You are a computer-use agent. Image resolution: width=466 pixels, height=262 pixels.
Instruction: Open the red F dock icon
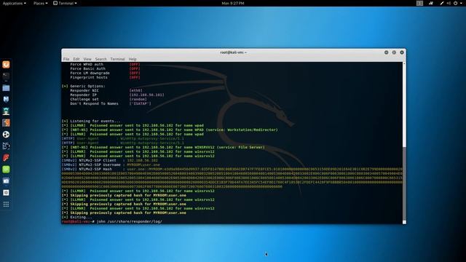[6, 157]
